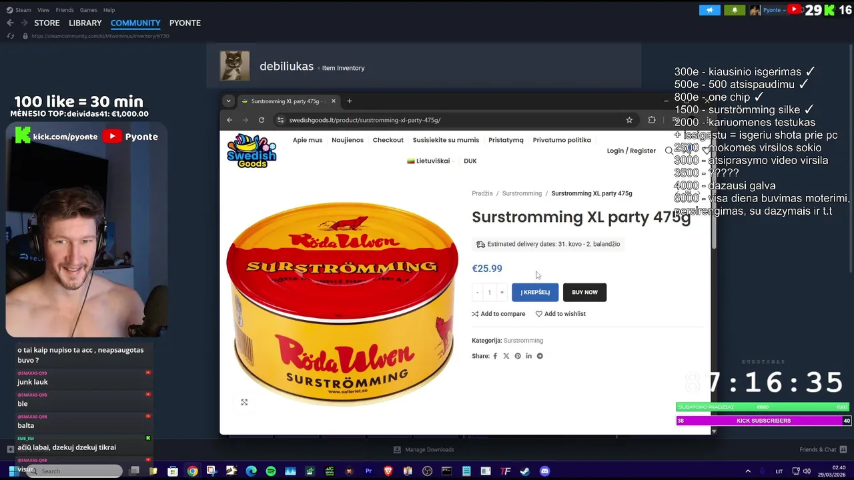Share product on X
The height and width of the screenshot is (480, 854).
pyautogui.click(x=506, y=356)
